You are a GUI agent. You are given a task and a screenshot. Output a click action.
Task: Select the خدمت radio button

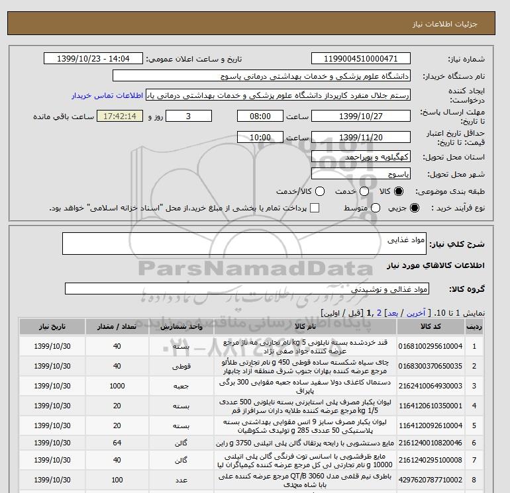[x=364, y=191]
